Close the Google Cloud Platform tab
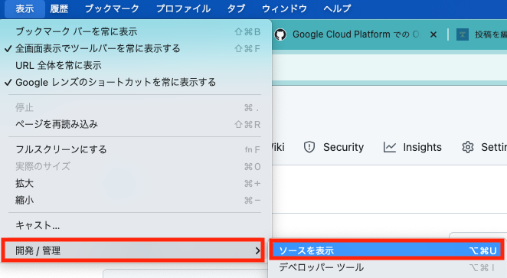The width and height of the screenshot is (507, 278). click(x=433, y=34)
